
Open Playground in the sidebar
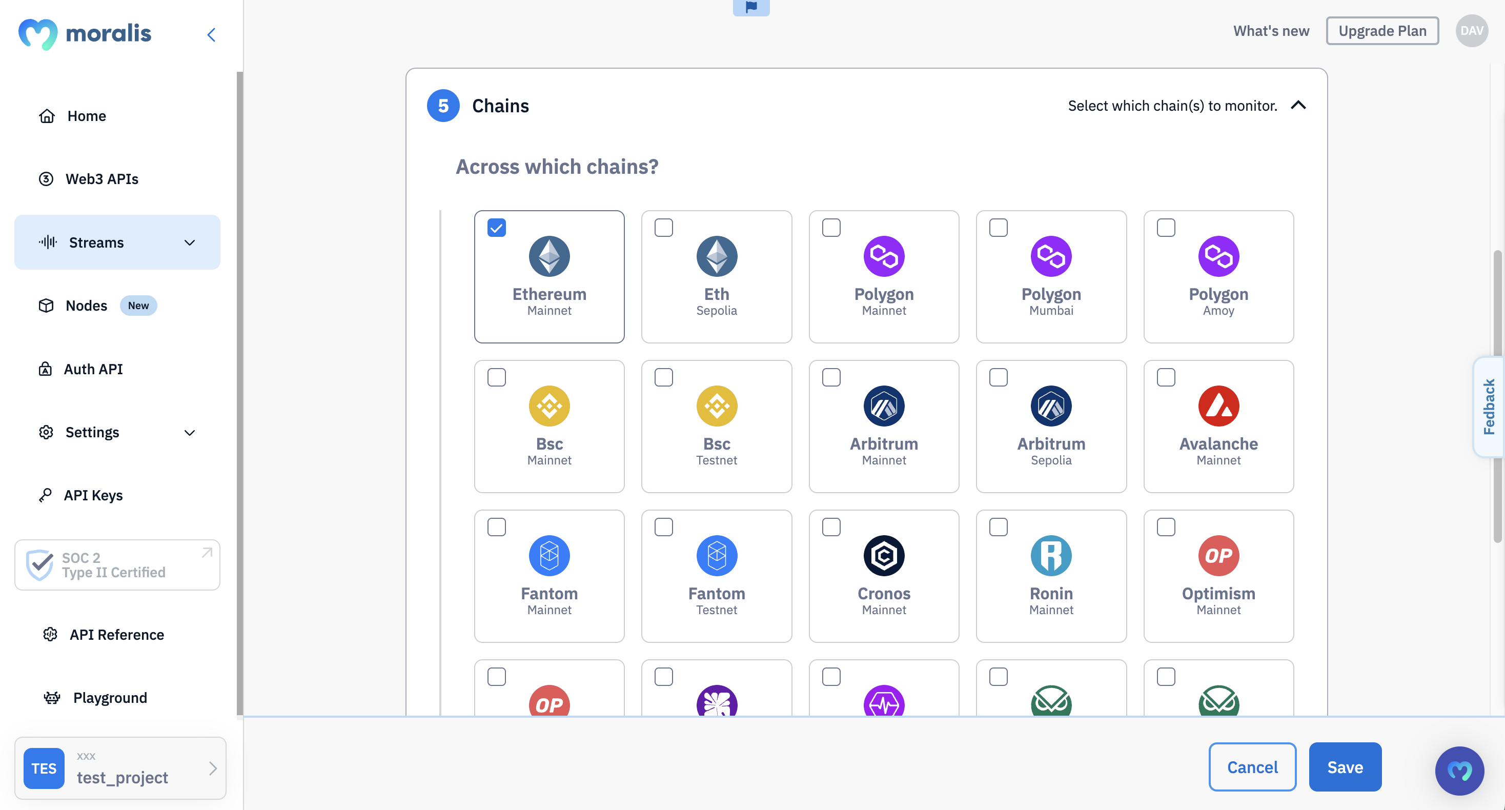(117, 697)
